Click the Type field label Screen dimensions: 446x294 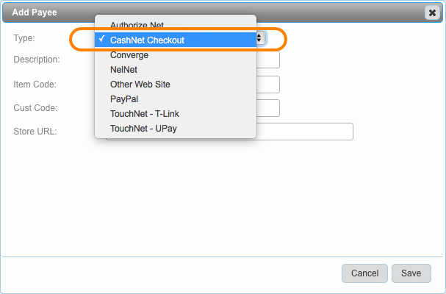coord(24,38)
